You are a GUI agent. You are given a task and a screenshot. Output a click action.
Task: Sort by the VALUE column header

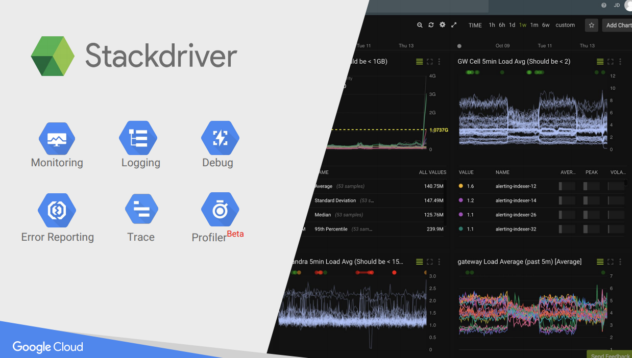pyautogui.click(x=466, y=172)
